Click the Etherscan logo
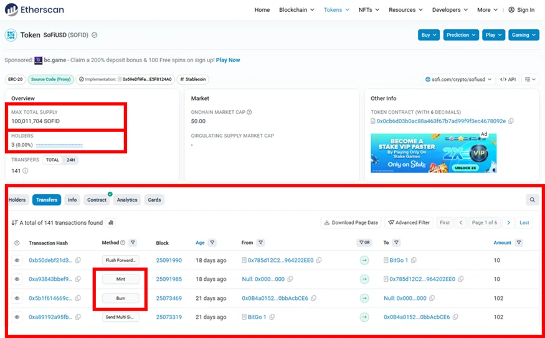Screen dimensions: 545x338 34,10
